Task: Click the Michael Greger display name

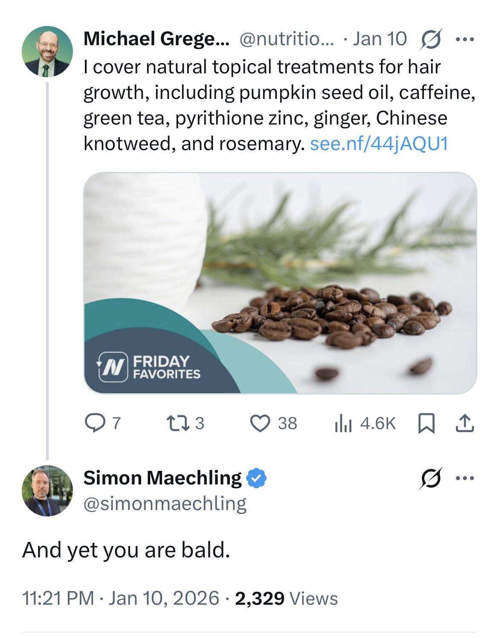Action: (x=156, y=39)
